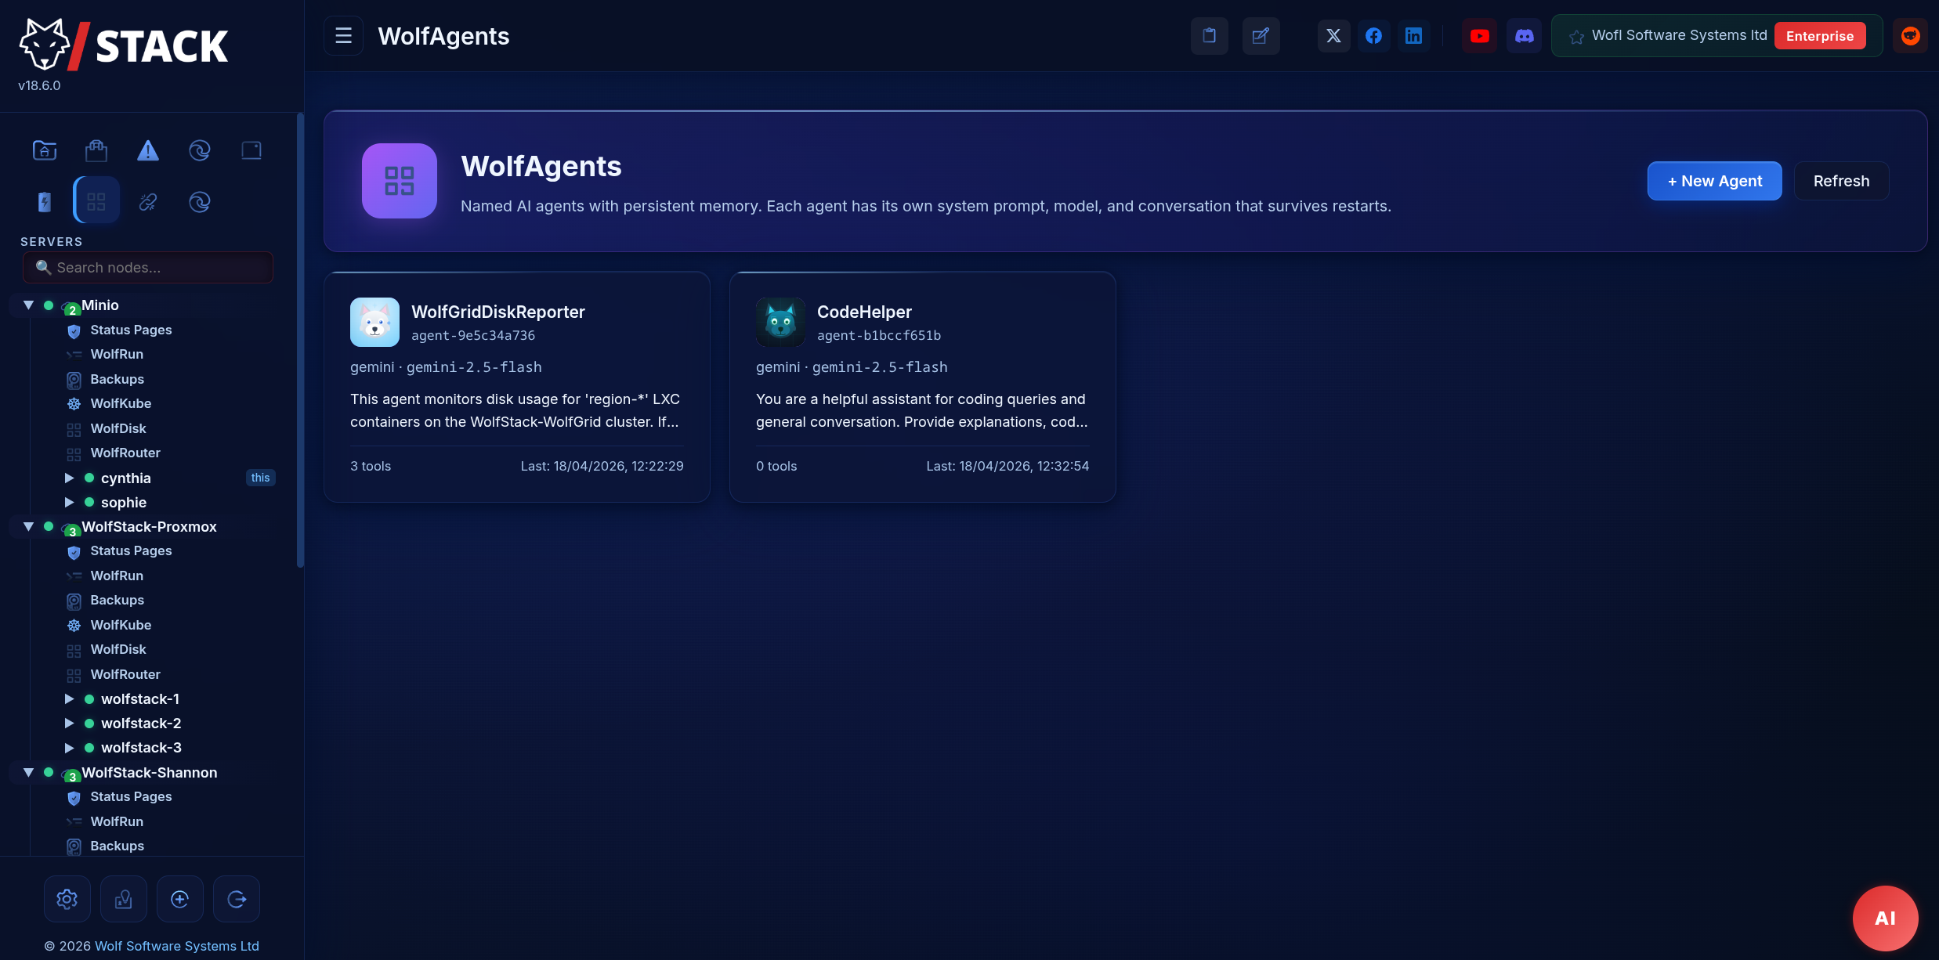The image size is (1939, 960).
Task: Click the star icon beside Wofl Software Systems
Action: [x=1576, y=37]
